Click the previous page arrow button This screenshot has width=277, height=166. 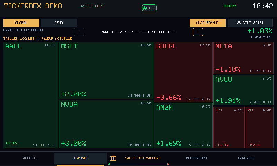coord(79,32)
